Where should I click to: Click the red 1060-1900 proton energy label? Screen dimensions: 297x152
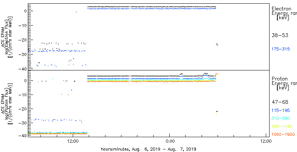click(x=283, y=135)
